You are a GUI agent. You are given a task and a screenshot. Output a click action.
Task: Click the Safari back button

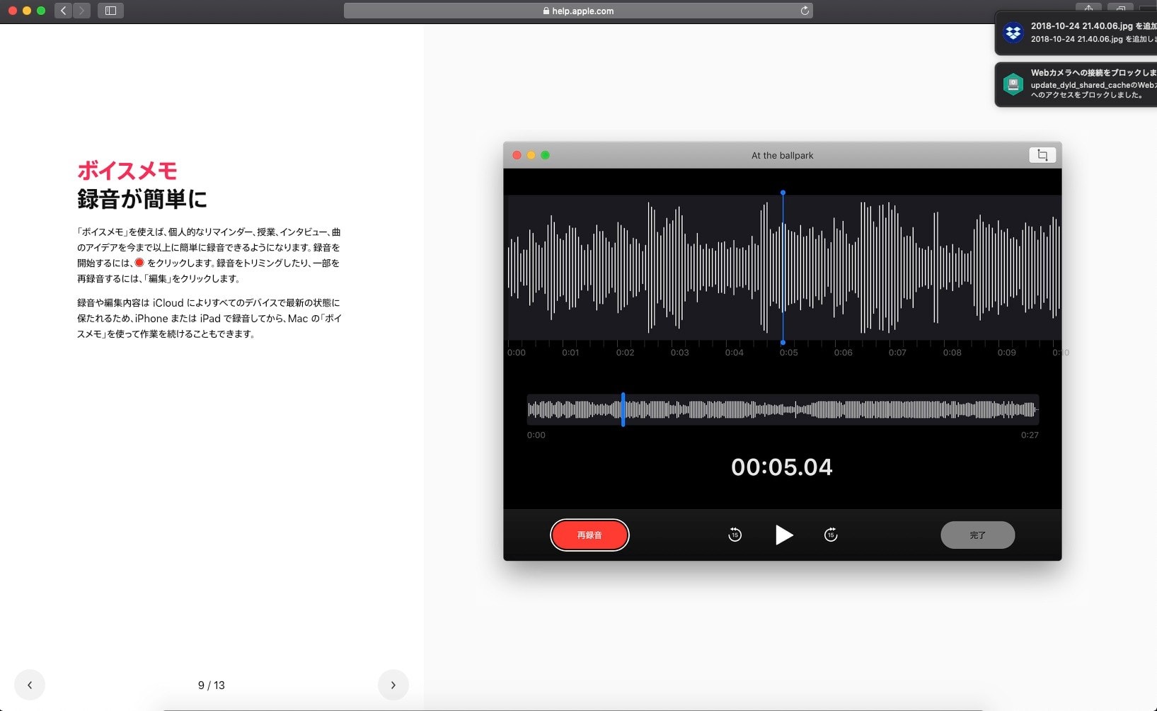[64, 11]
